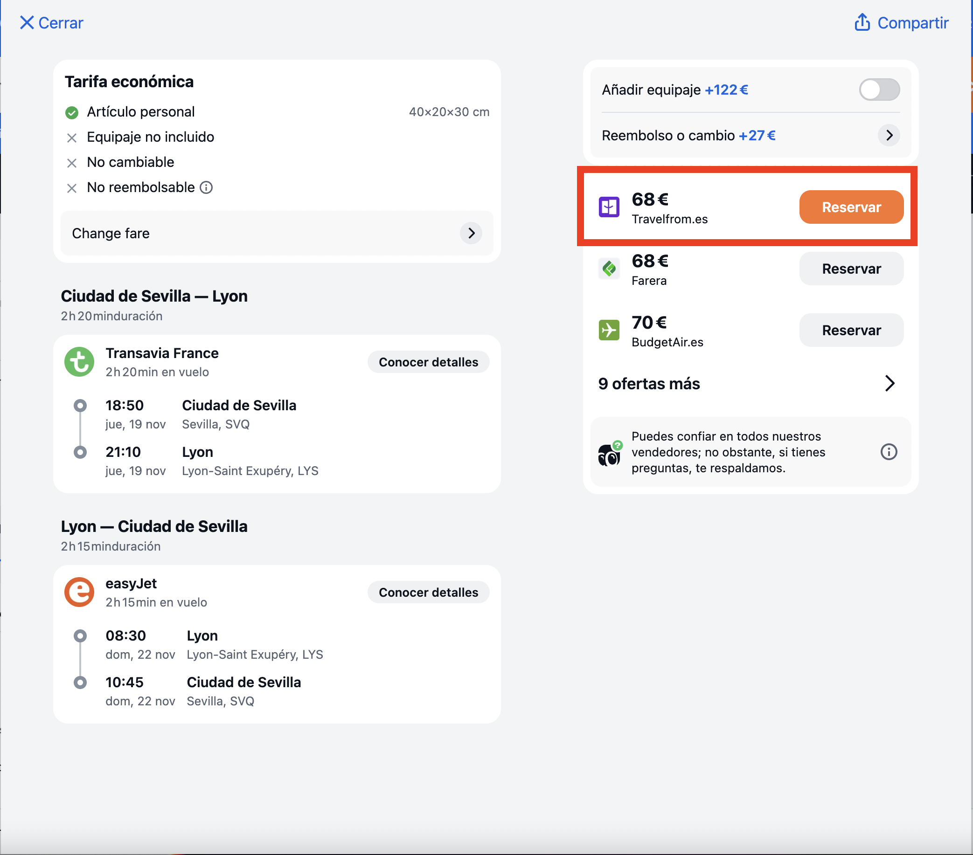The height and width of the screenshot is (855, 973).
Task: Click Reservar for BudgetAir.es offer
Action: click(x=851, y=330)
